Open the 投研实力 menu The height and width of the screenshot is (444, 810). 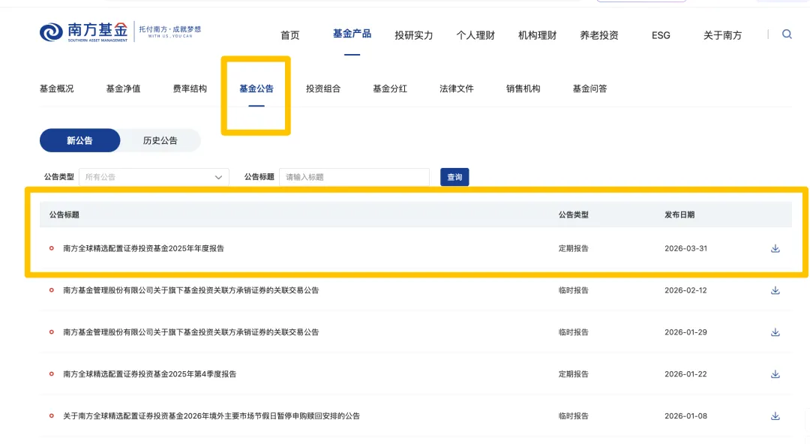414,35
